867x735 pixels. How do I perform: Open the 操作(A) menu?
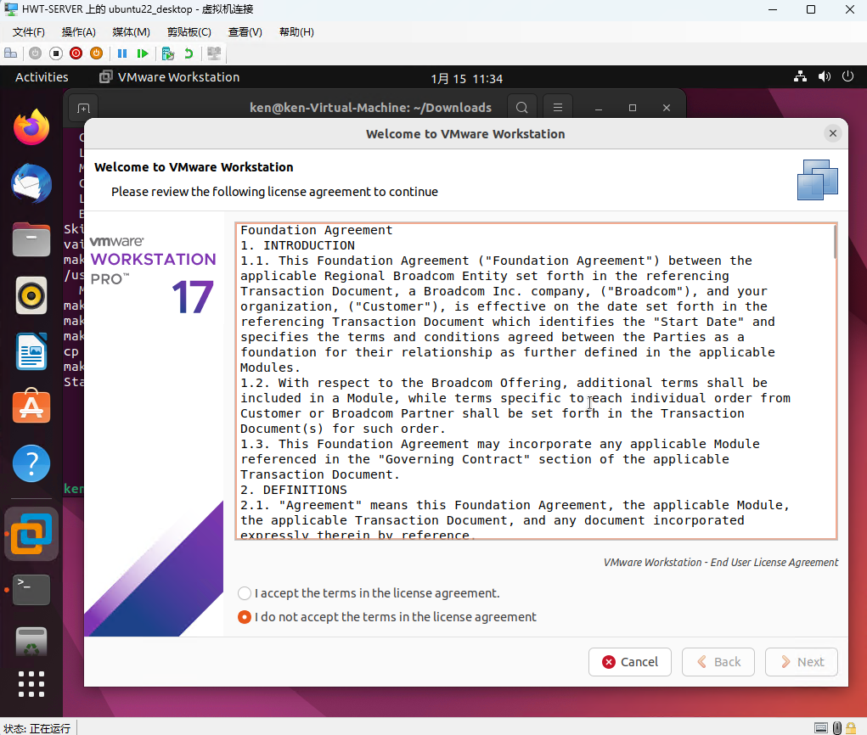point(78,32)
